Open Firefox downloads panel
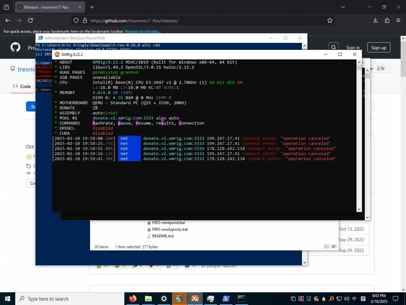The height and width of the screenshot is (305, 406). click(x=375, y=20)
